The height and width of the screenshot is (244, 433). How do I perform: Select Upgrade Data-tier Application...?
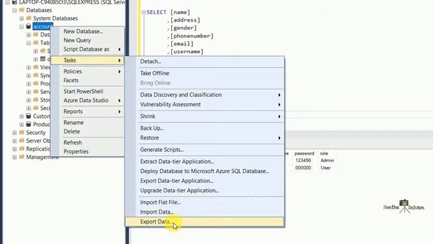(x=179, y=190)
